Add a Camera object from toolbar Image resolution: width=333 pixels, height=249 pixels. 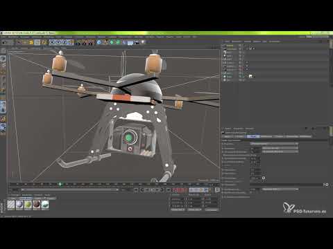click(x=137, y=42)
